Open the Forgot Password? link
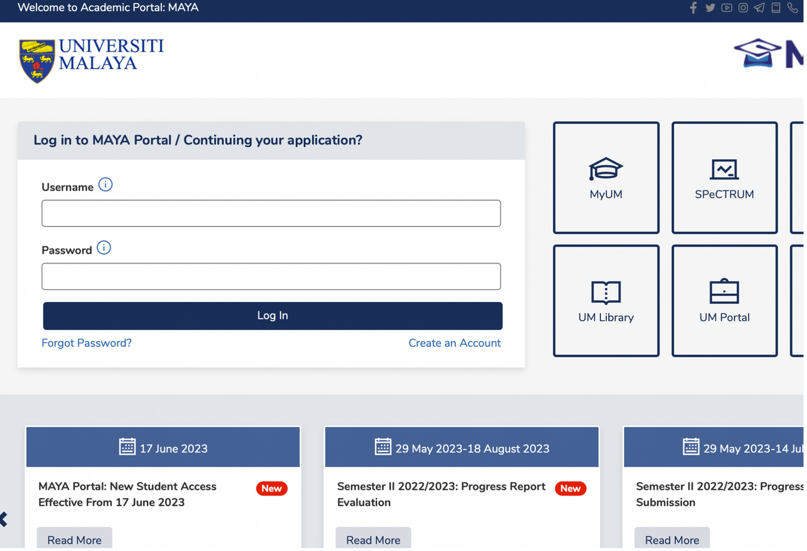Image resolution: width=807 pixels, height=551 pixels. coord(87,343)
